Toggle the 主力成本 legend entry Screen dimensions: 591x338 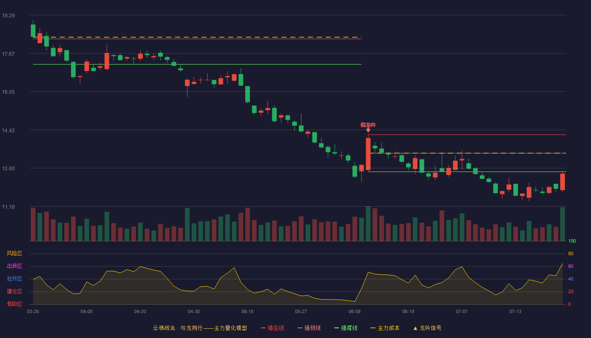click(x=385, y=328)
